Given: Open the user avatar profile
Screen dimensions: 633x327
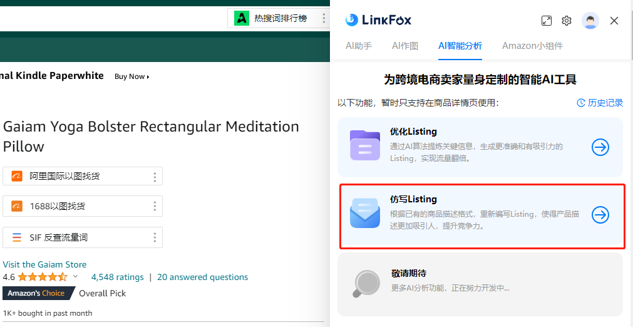Looking at the screenshot, I should click(590, 21).
